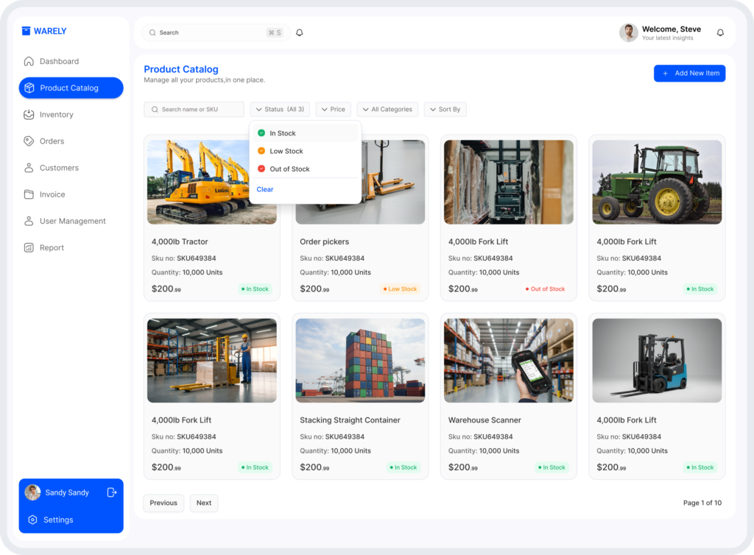Click the logout icon next to Sandy Sandy
754x555 pixels.
point(112,492)
